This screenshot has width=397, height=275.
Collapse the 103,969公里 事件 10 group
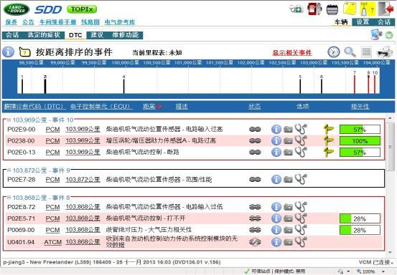(x=9, y=120)
